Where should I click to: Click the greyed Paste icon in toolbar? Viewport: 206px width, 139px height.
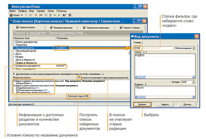pyautogui.click(x=31, y=15)
